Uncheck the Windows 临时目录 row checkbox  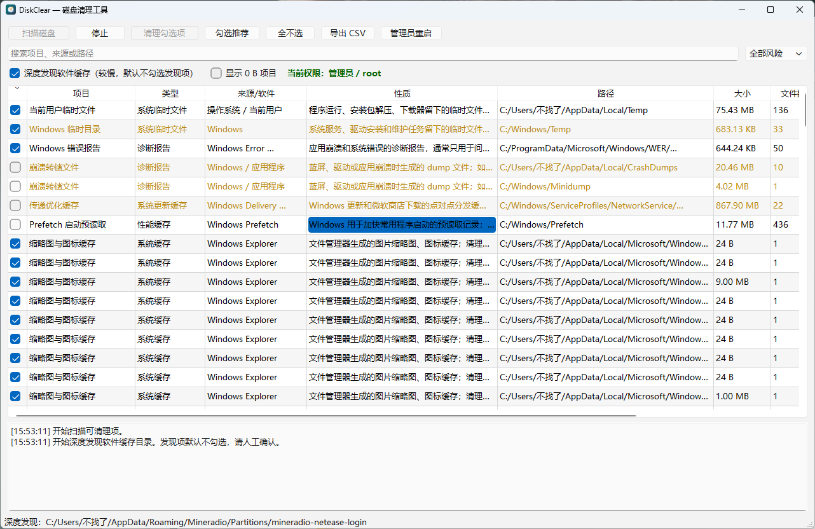[15, 129]
